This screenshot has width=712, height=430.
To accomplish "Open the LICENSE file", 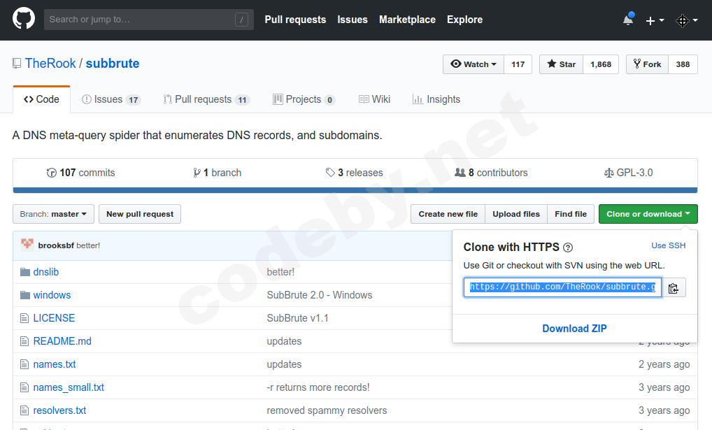I will [54, 318].
